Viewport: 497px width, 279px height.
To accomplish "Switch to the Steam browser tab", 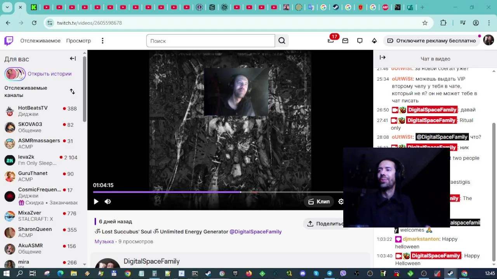I will coord(335,7).
